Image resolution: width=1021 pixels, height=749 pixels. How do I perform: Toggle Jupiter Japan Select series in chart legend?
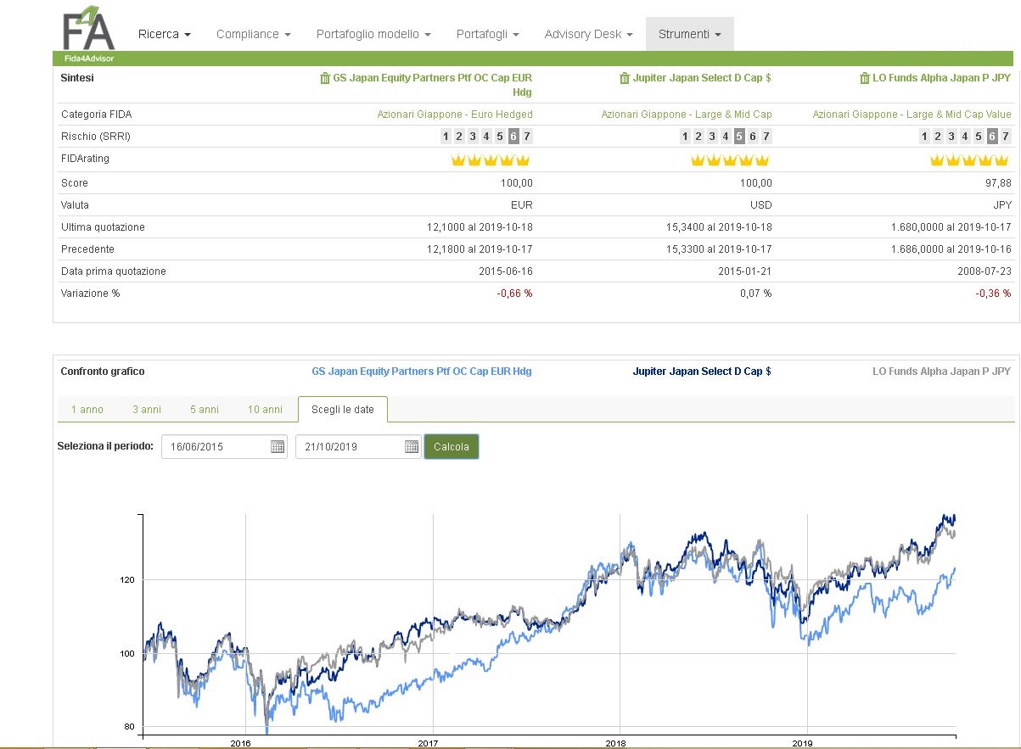702,372
